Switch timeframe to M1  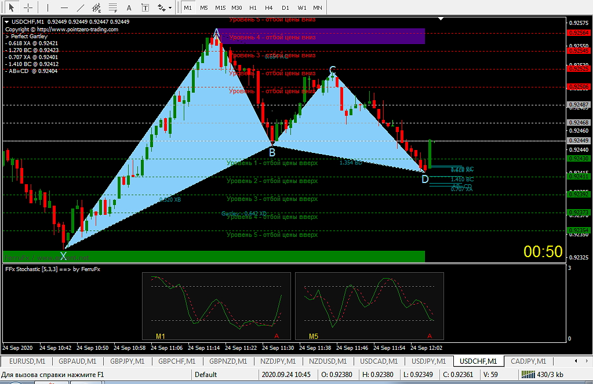pos(188,8)
